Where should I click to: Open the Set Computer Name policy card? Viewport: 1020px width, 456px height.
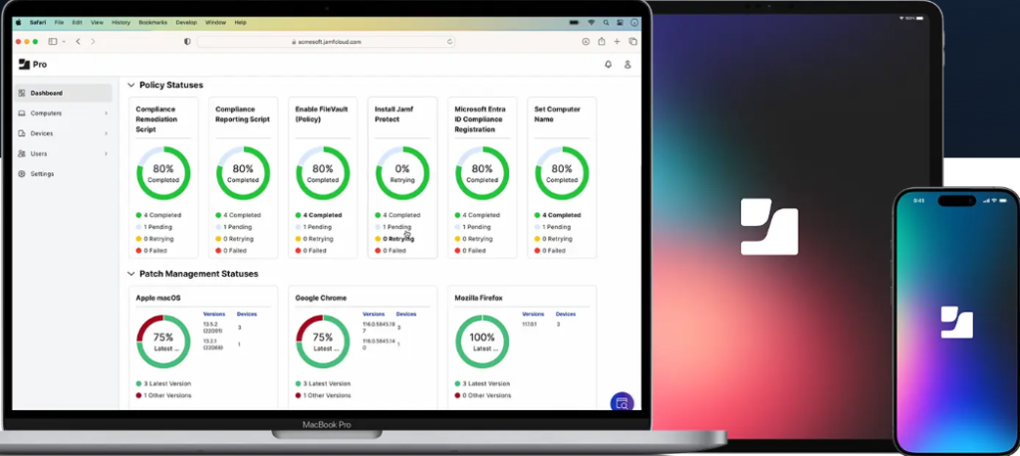click(x=562, y=177)
